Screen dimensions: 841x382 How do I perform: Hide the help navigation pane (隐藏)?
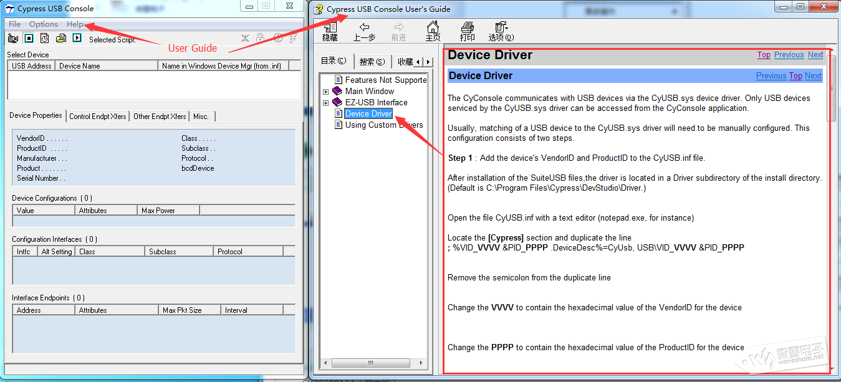[x=330, y=32]
